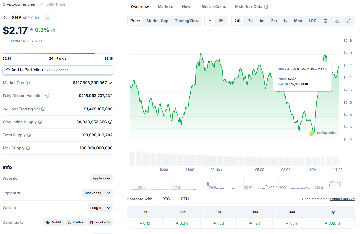Open Blockchair explorer link

click(x=93, y=193)
